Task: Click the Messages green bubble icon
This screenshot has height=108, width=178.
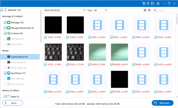Action: [x=9, y=22]
